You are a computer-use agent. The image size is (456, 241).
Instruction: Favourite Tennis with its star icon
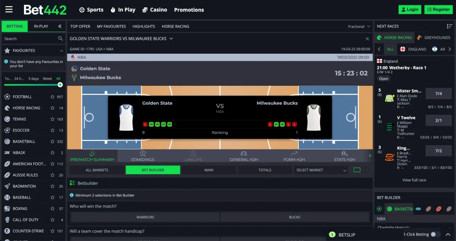(53, 119)
